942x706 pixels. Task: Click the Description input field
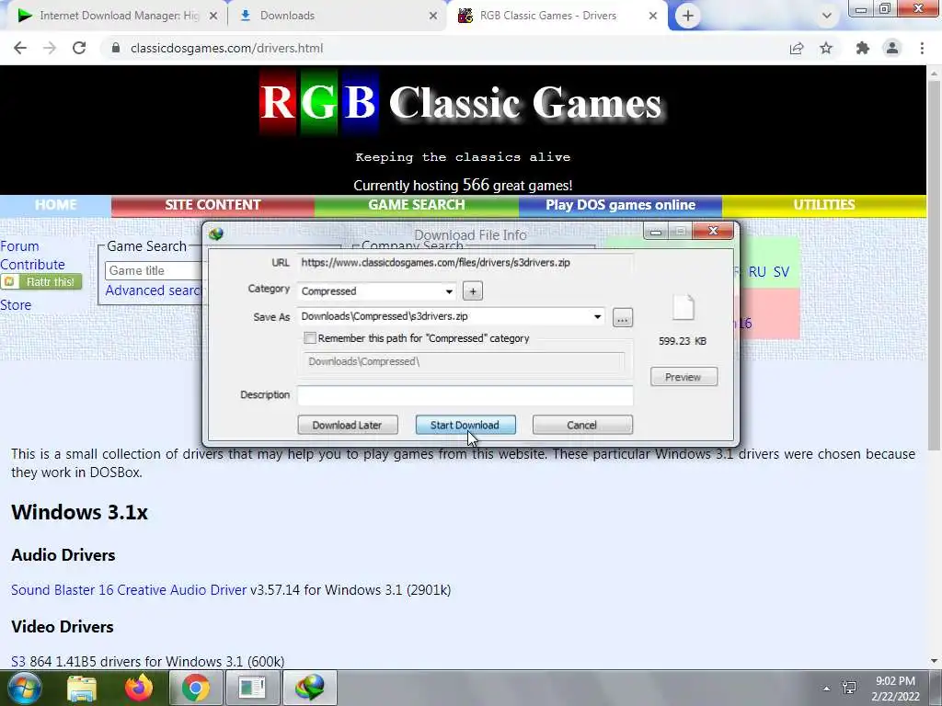tap(465, 395)
